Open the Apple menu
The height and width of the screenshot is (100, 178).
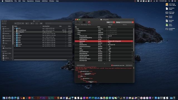(3, 1)
